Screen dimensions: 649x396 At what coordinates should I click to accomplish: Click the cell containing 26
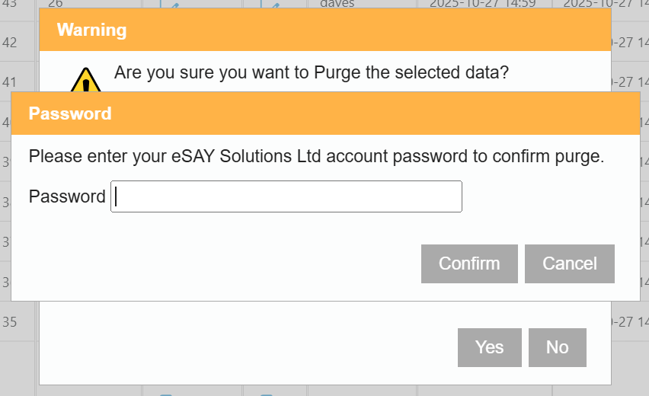click(55, 4)
